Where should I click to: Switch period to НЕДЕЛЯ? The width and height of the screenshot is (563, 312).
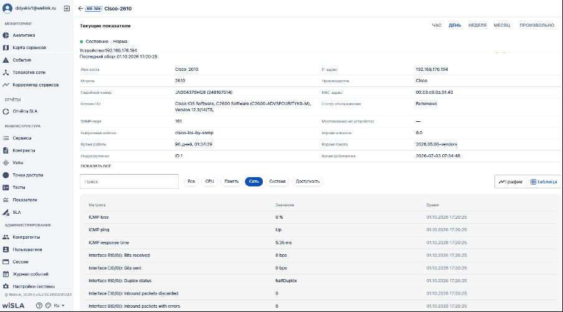[477, 25]
